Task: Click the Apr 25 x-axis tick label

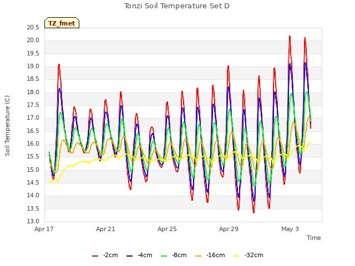Action: click(x=167, y=229)
